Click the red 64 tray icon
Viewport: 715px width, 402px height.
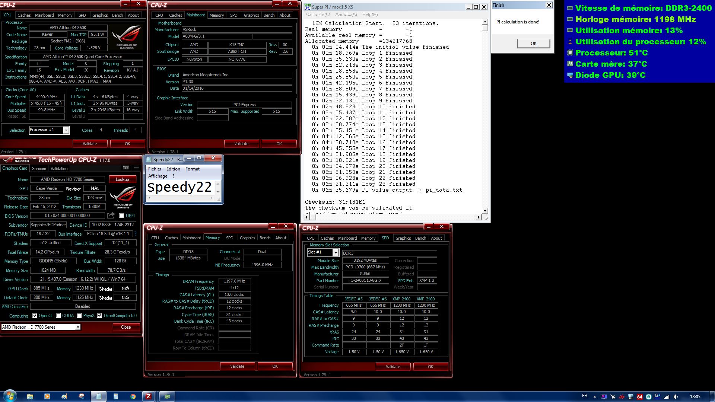pyautogui.click(x=640, y=397)
